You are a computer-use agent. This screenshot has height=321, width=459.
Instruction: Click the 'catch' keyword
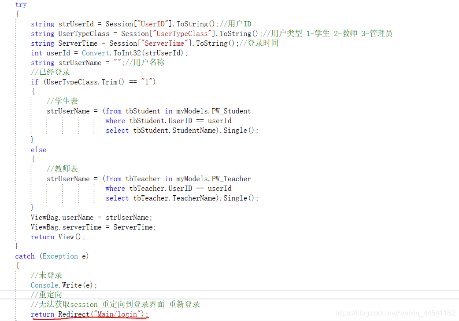(25, 256)
